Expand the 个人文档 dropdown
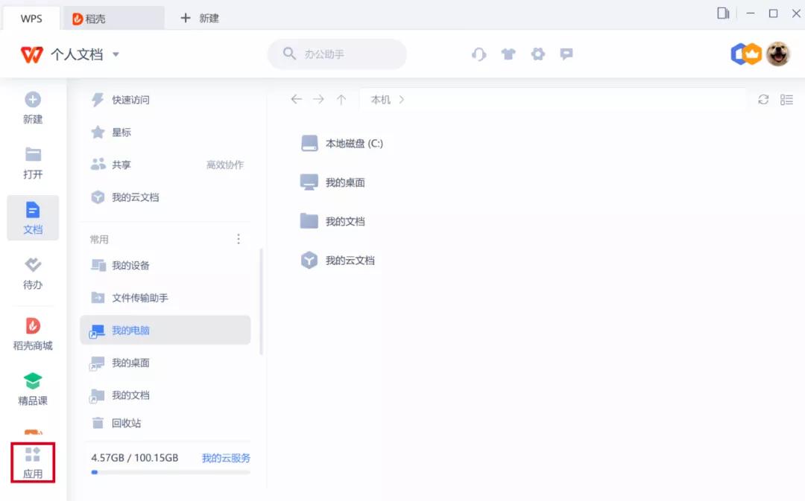Image resolution: width=805 pixels, height=501 pixels. point(116,54)
